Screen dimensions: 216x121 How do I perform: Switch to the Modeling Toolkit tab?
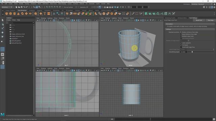coord(170,18)
